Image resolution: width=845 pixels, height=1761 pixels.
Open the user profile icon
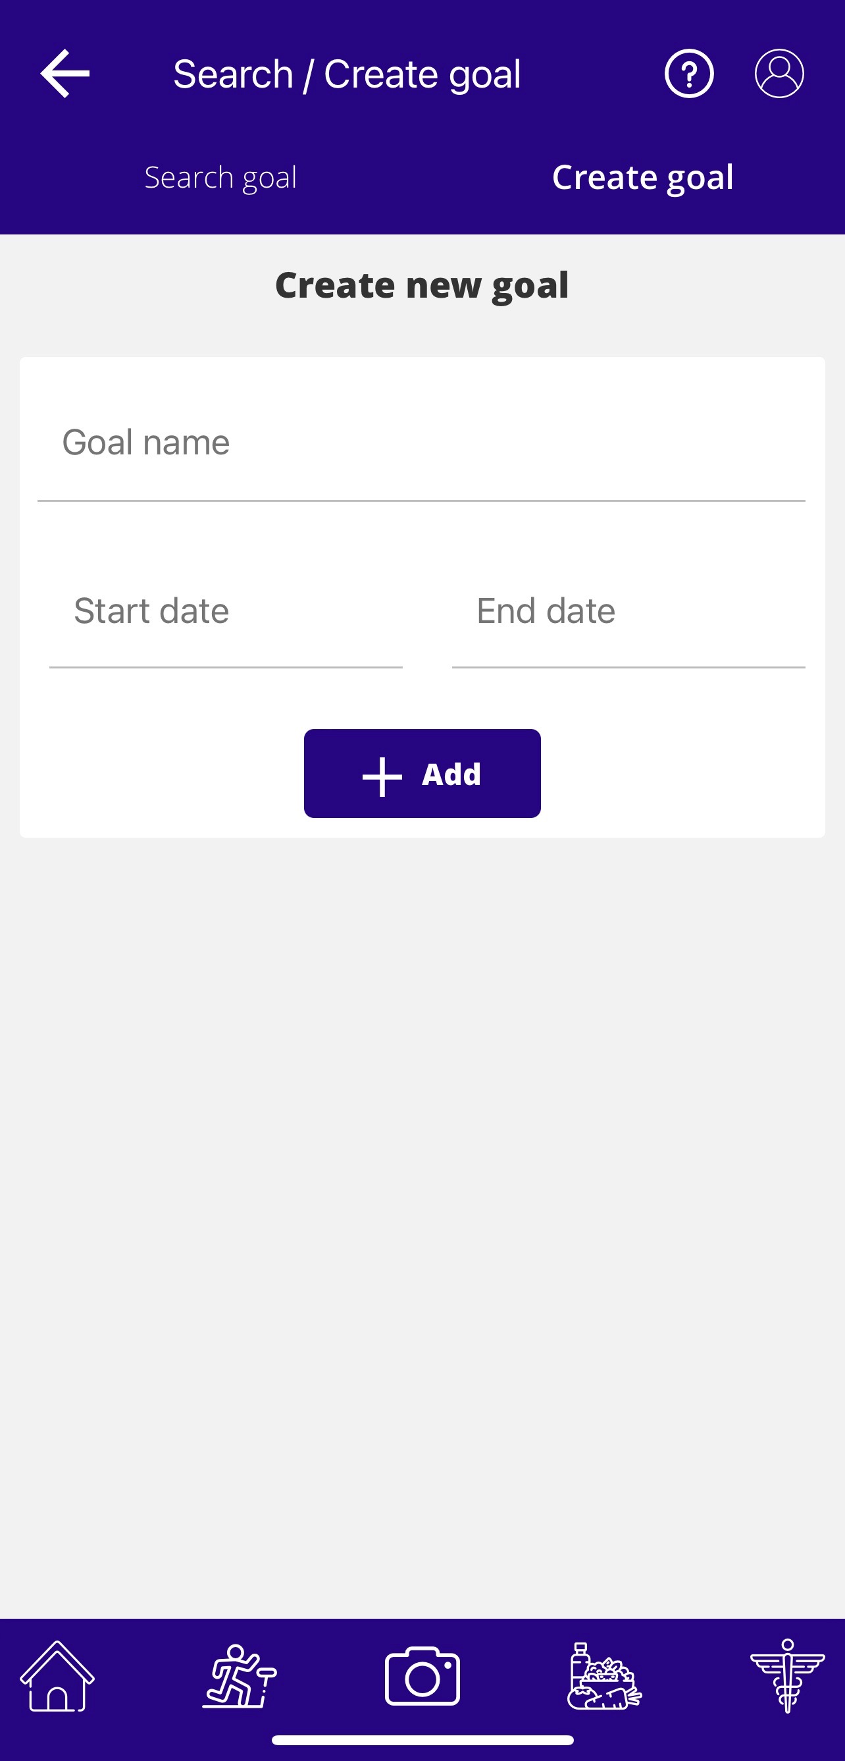779,74
